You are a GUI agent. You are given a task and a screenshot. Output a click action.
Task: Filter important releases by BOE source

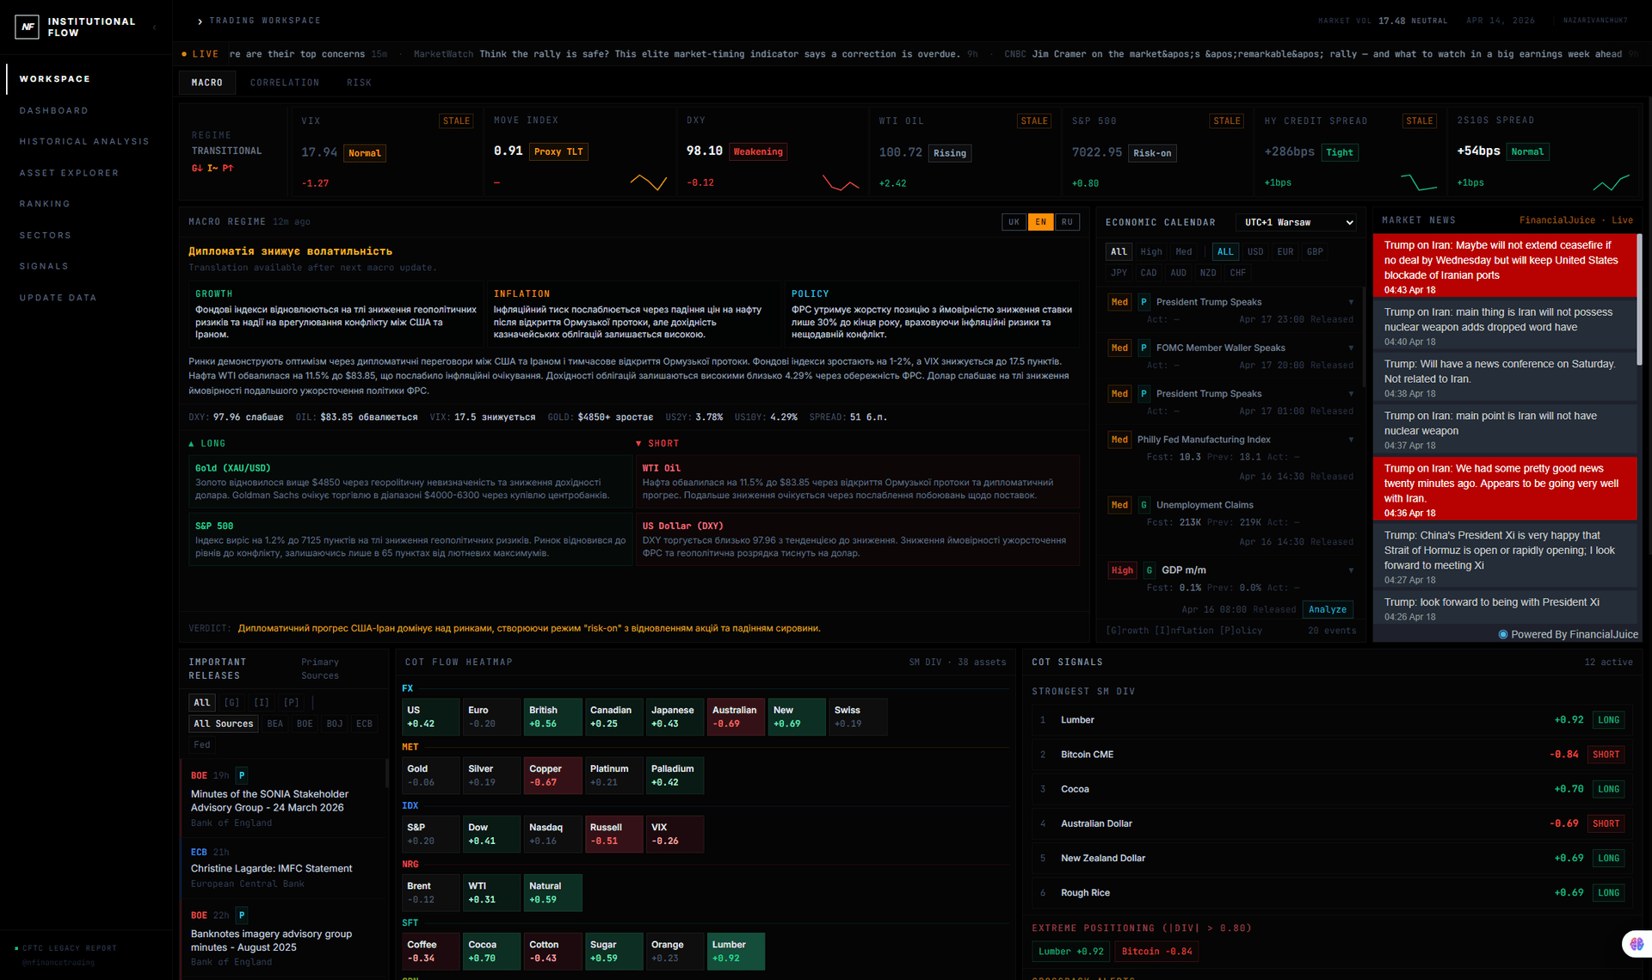click(305, 724)
